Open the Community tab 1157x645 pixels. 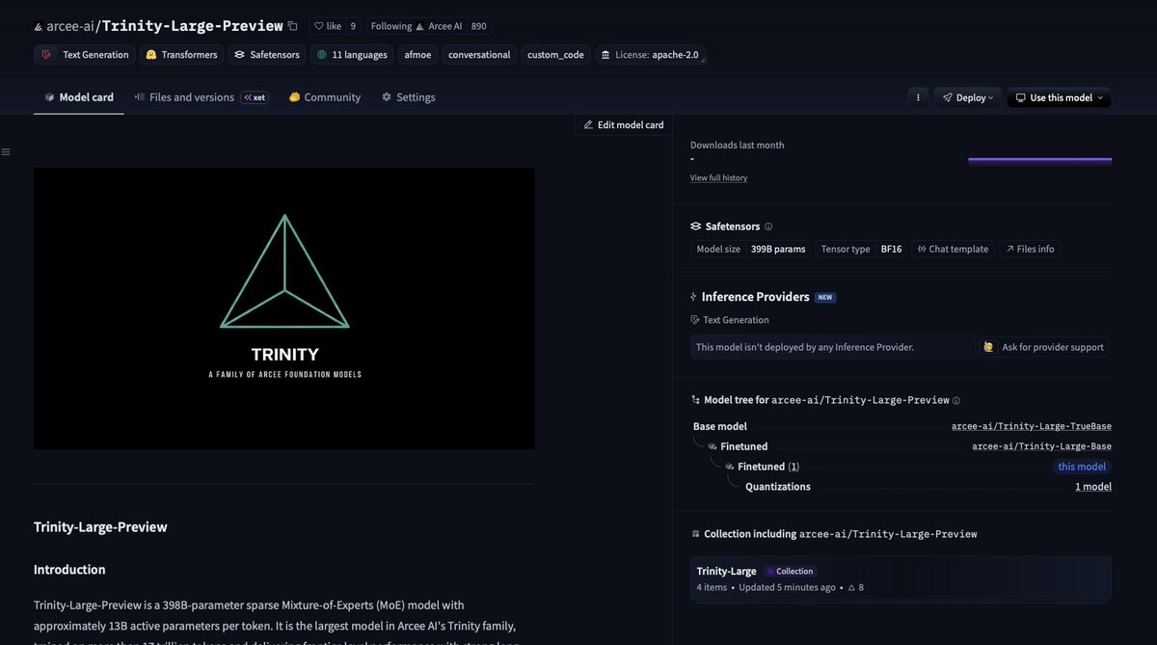324,97
